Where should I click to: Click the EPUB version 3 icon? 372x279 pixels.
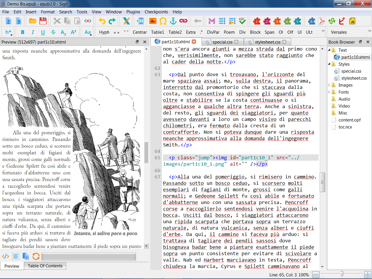[x=18, y=21]
